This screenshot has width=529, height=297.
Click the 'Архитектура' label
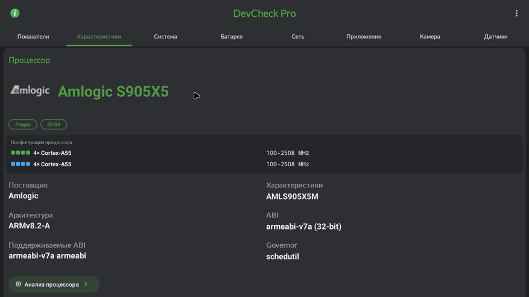click(30, 215)
